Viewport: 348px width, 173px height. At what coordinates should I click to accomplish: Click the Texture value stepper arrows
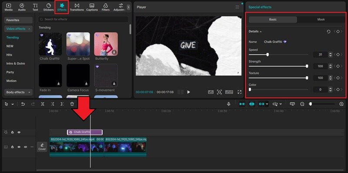coord(330,78)
